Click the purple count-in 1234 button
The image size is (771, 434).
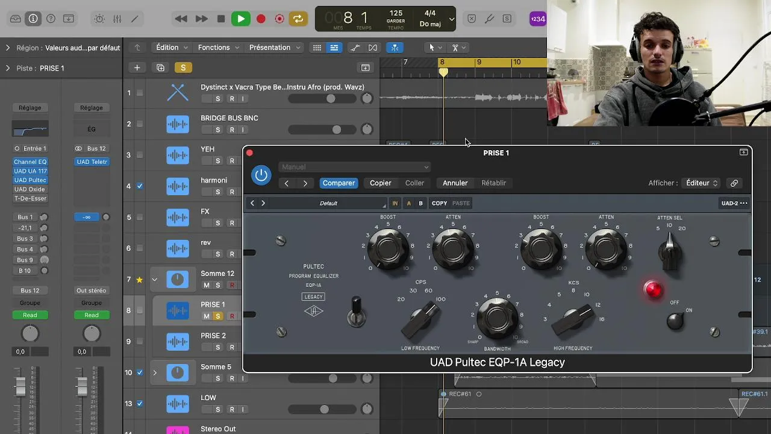(537, 19)
